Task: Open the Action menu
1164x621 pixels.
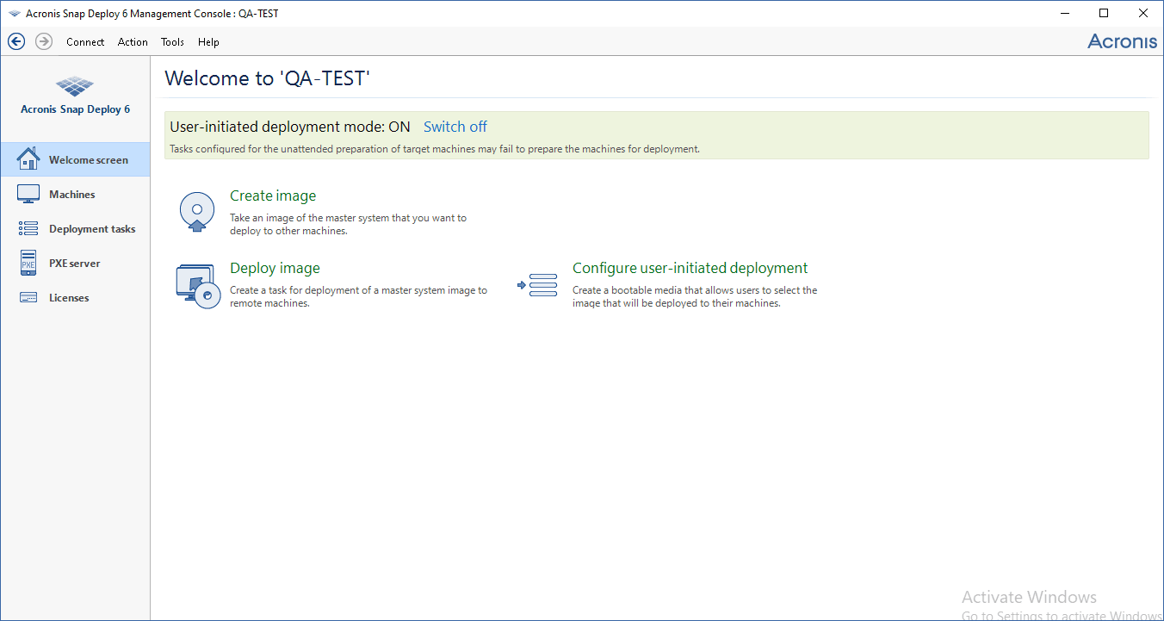Action: tap(133, 42)
